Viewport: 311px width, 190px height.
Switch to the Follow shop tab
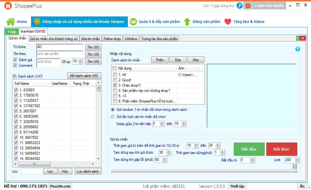coord(112,39)
